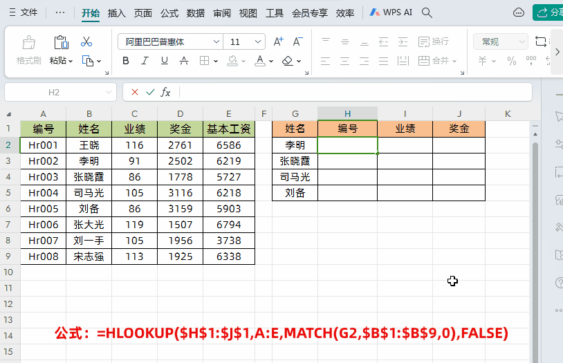Toggle Underline formatting
The width and height of the screenshot is (563, 363).
pyautogui.click(x=165, y=61)
